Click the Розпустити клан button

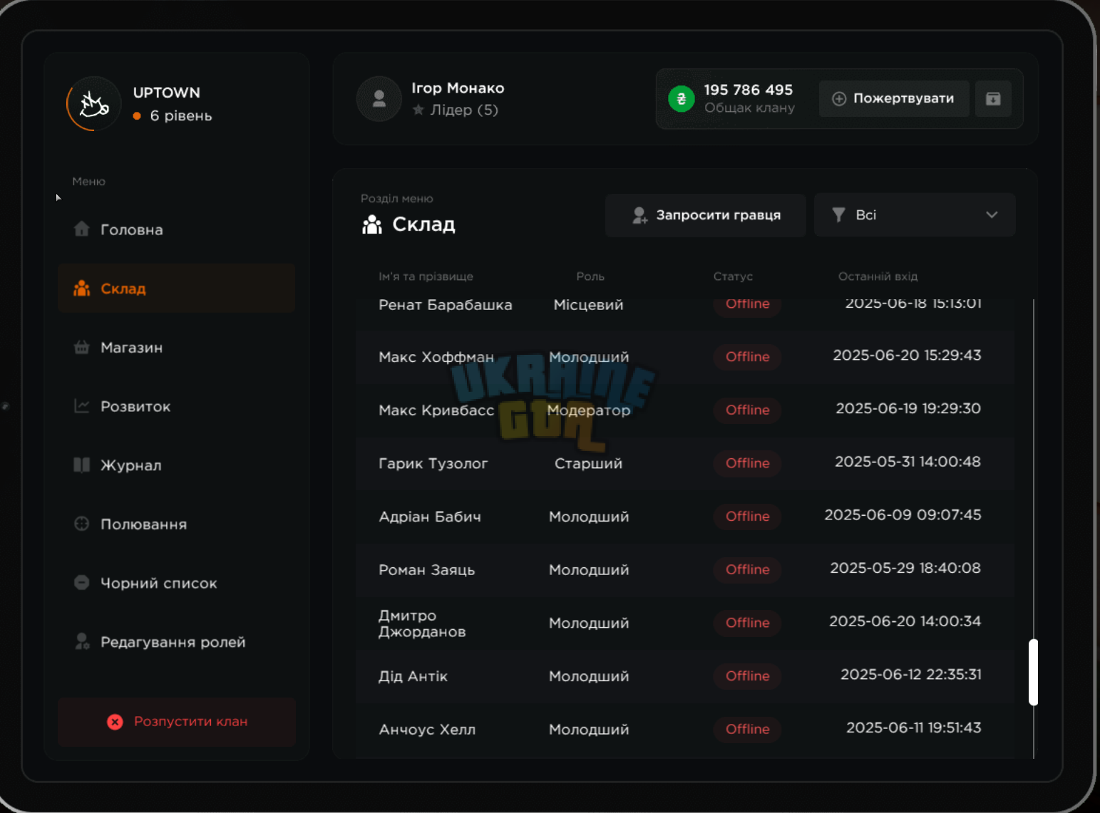point(177,722)
